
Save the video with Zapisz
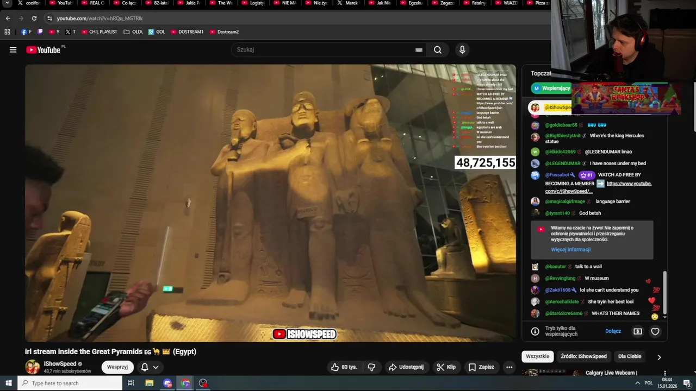481,367
